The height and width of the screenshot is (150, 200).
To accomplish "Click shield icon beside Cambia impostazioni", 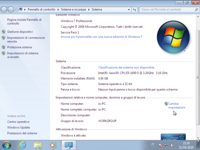I will [x=166, y=104].
